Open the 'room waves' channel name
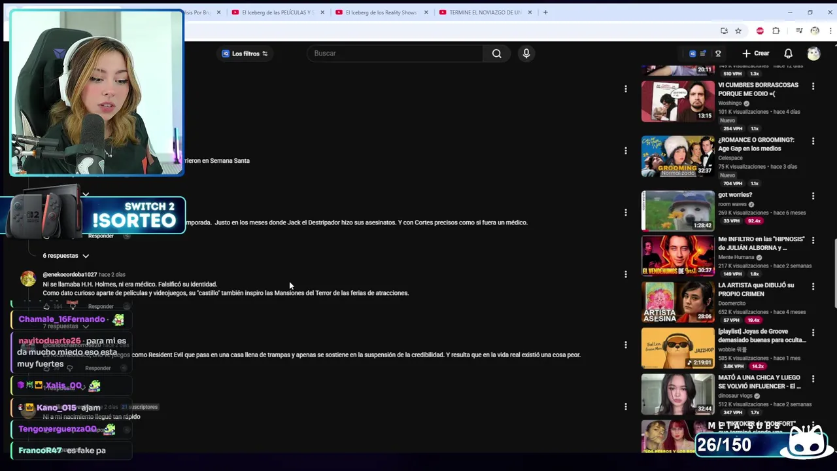The image size is (837, 471). 732,204
